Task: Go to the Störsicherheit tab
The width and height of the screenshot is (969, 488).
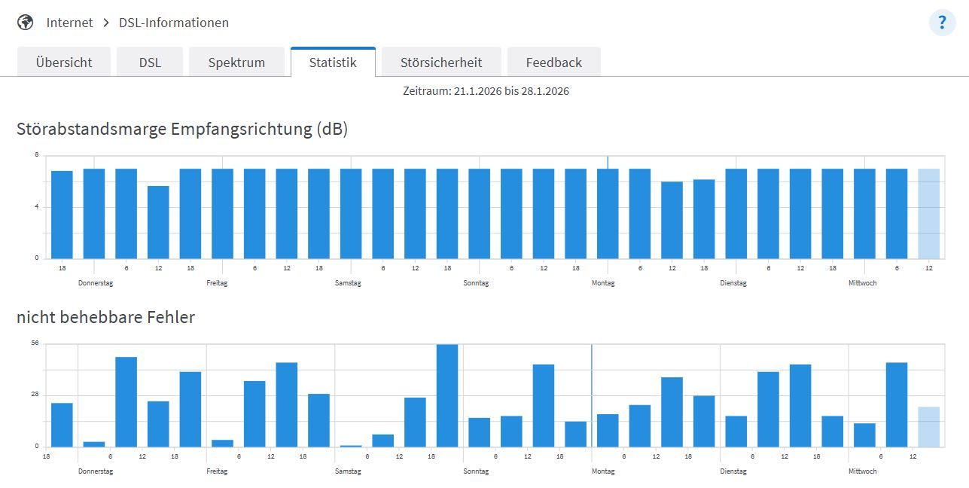Action: 441,63
